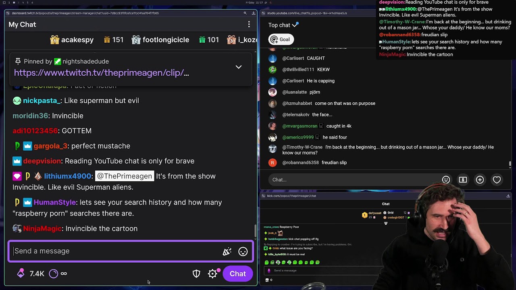Open the pinned theprimeagen clip link

tap(101, 73)
